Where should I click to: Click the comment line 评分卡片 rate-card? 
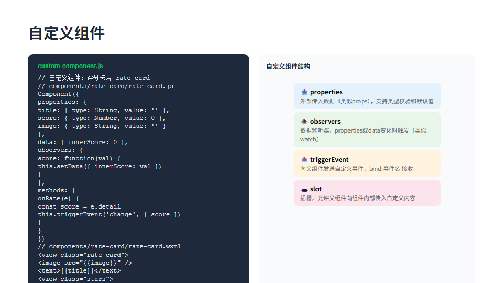tap(94, 78)
